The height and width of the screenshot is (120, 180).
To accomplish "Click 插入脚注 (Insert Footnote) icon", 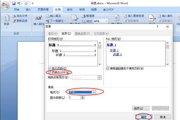I will (x=38, y=20).
